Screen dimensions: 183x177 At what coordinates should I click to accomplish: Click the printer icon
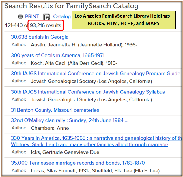tap(20, 17)
